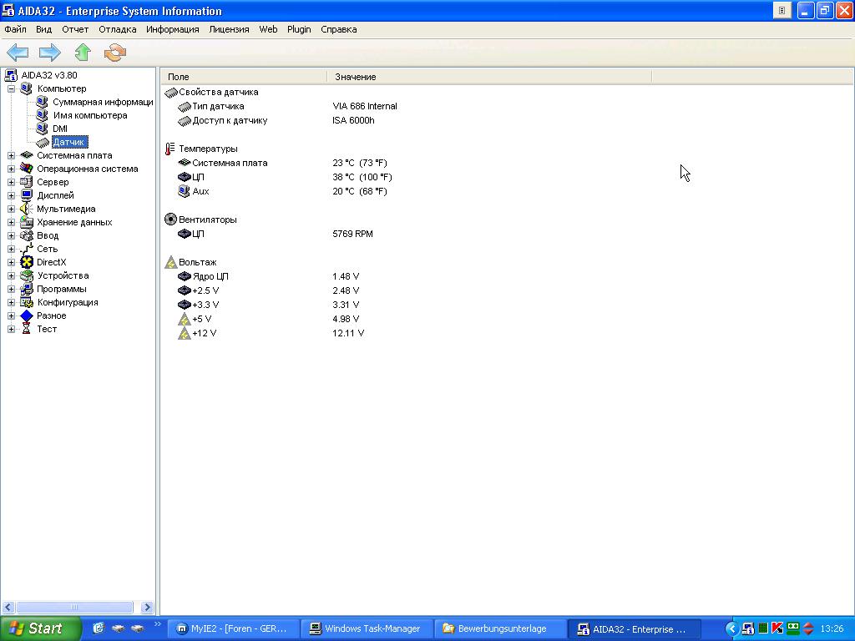Image resolution: width=855 pixels, height=641 pixels.
Task: Open the Plugin menu
Action: [299, 29]
